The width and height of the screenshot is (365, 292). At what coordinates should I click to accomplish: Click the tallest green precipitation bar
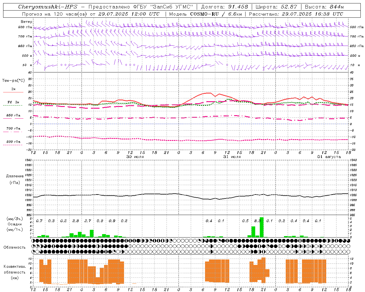(x=261, y=227)
